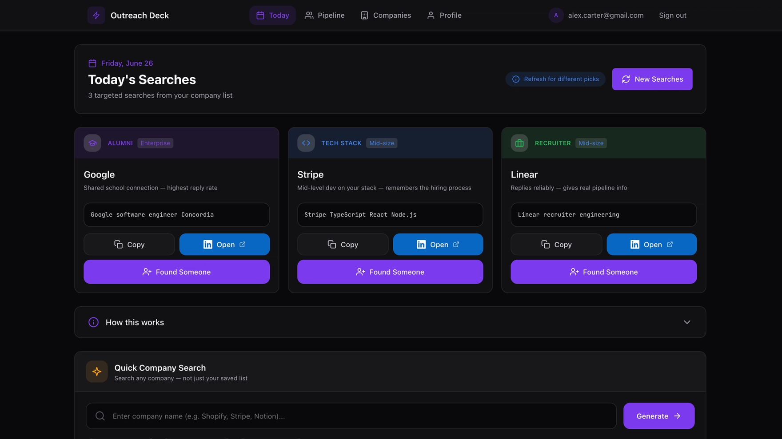Expand the How this works section
The image size is (782, 439).
tap(390, 322)
